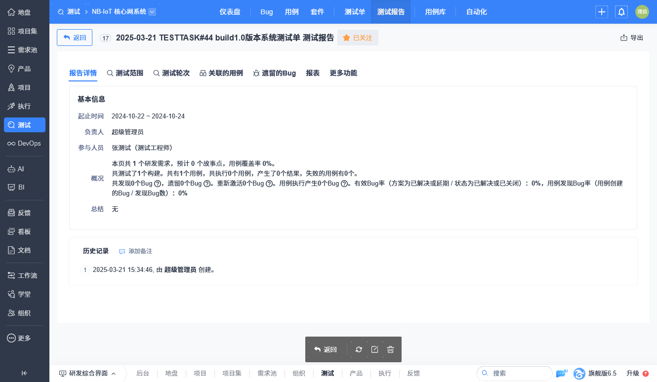The width and height of the screenshot is (657, 382).
Task: Toggle the 已关注 star follow button
Action: (358, 38)
